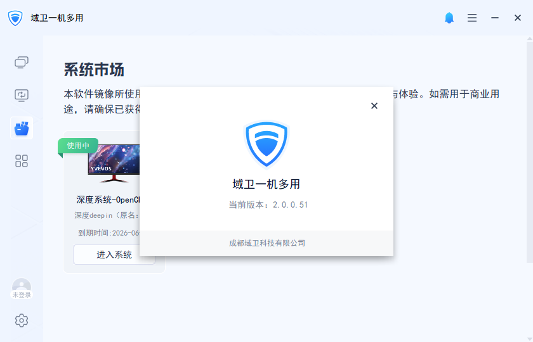Click the 到期时间 expiry date text
The width and height of the screenshot is (533, 342).
[109, 233]
